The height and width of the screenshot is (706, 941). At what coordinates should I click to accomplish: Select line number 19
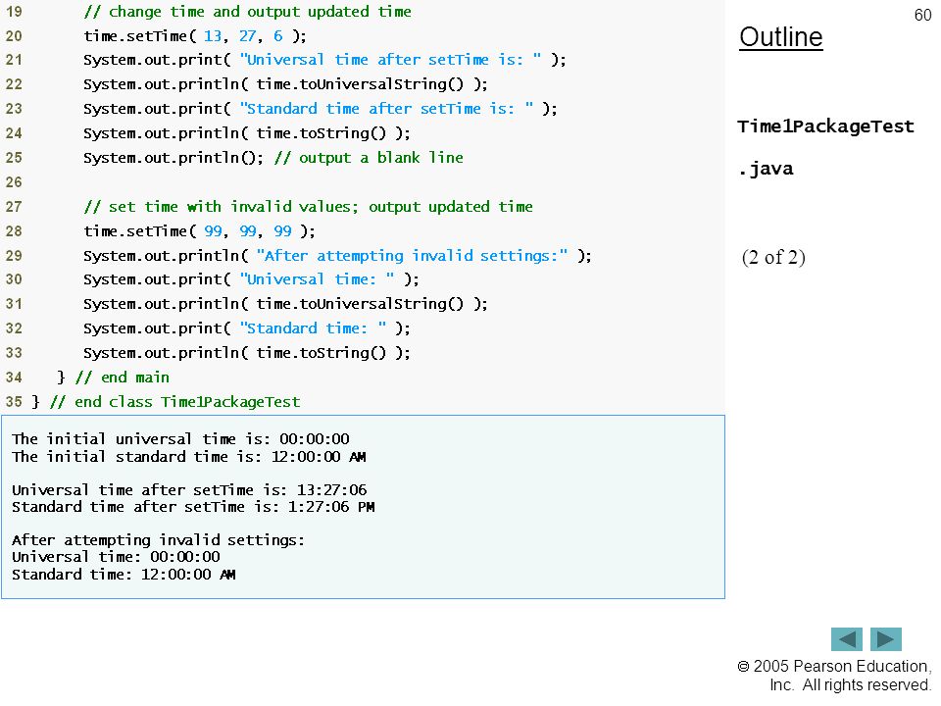pos(14,12)
